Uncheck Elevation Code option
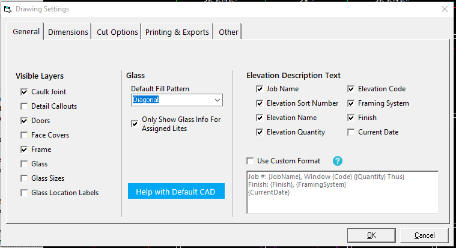Screen dimensions: 456x248 [x=351, y=89]
